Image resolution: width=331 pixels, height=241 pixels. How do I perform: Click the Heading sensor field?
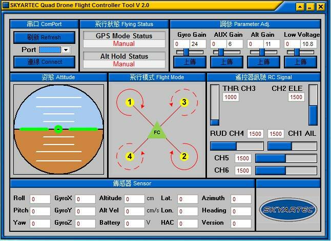[x=241, y=211]
